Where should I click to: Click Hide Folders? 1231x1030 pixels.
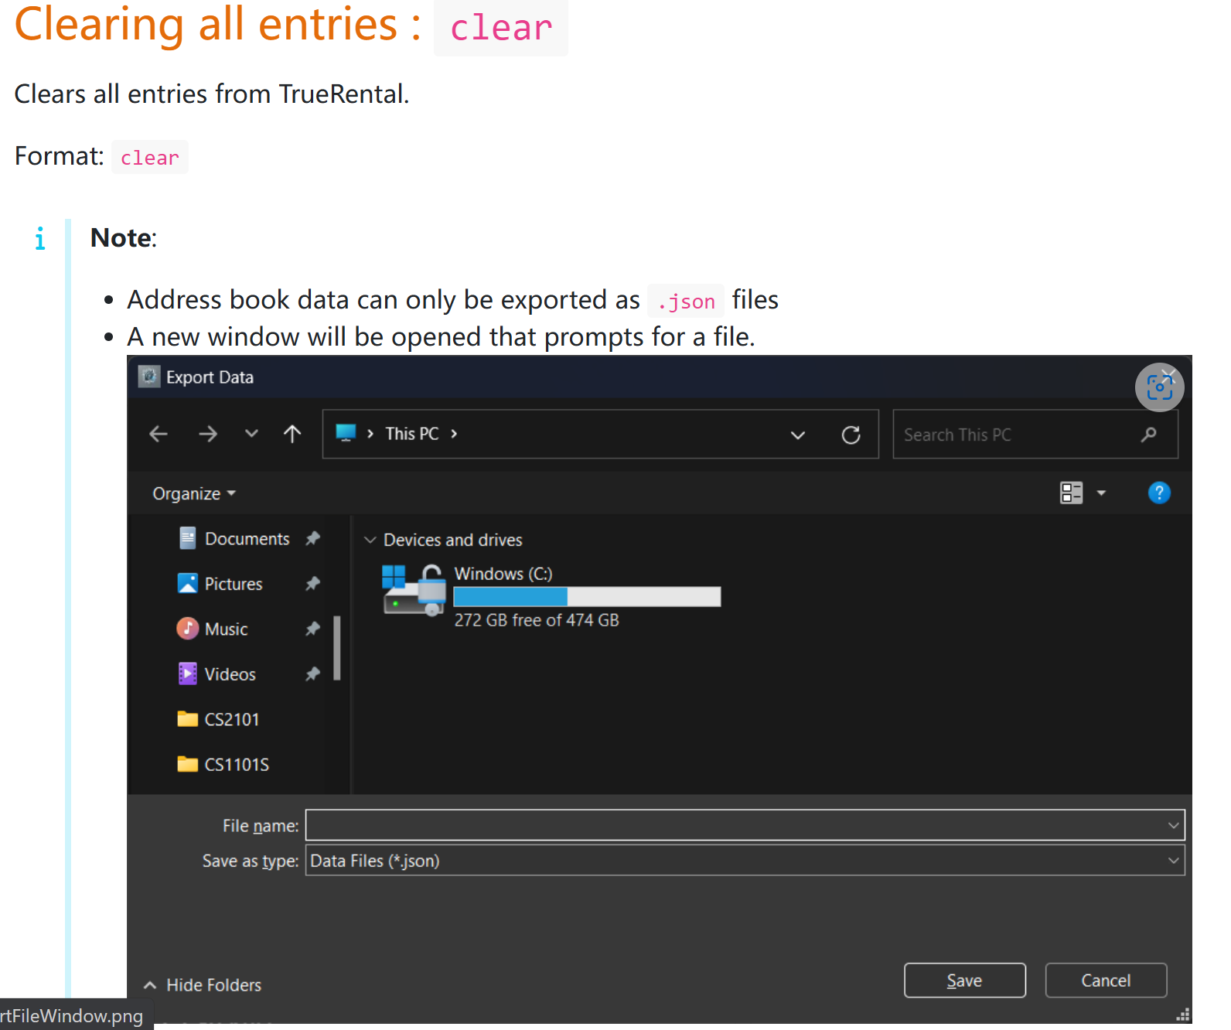point(203,985)
